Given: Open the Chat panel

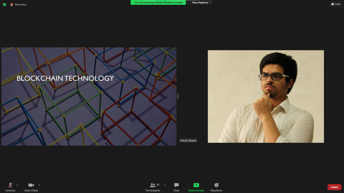Looking at the screenshot, I should [176, 187].
